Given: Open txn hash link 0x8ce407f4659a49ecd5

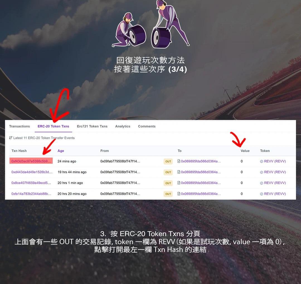Looking at the screenshot, I should (31, 183).
